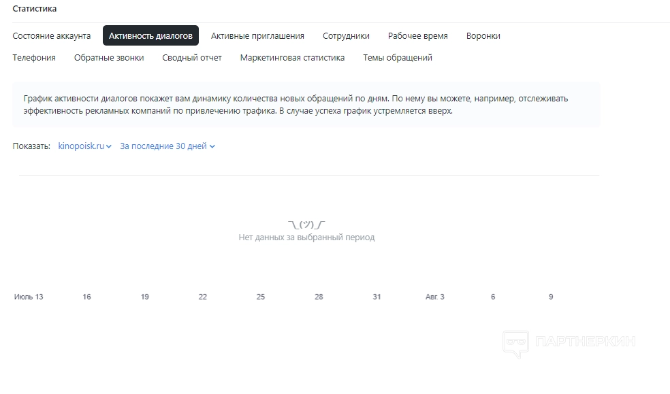670x394 pixels.
Task: Click the Нет данных за выбранный период message
Action: [306, 237]
